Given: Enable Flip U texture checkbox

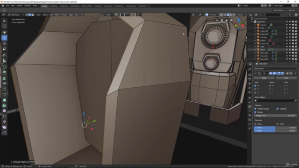Looking at the screenshot, I should [256, 124].
